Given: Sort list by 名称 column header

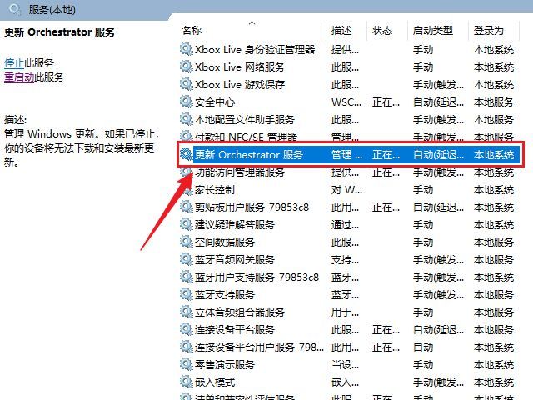Looking at the screenshot, I should point(192,31).
